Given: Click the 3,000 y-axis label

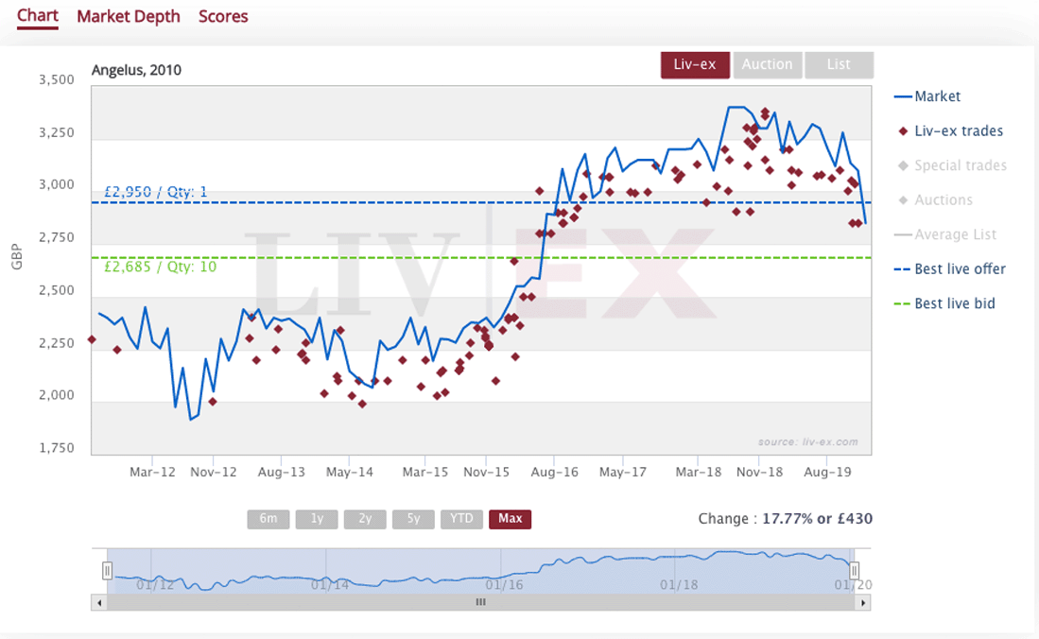Looking at the screenshot, I should pyautogui.click(x=57, y=185).
